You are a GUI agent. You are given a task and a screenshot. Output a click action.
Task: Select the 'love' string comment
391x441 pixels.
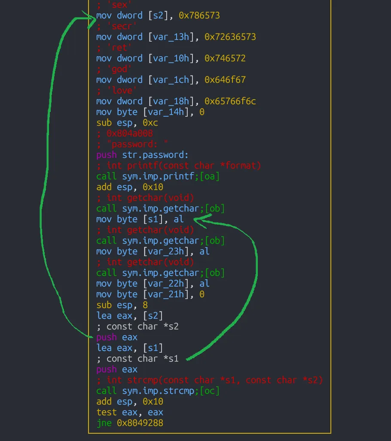click(x=122, y=91)
